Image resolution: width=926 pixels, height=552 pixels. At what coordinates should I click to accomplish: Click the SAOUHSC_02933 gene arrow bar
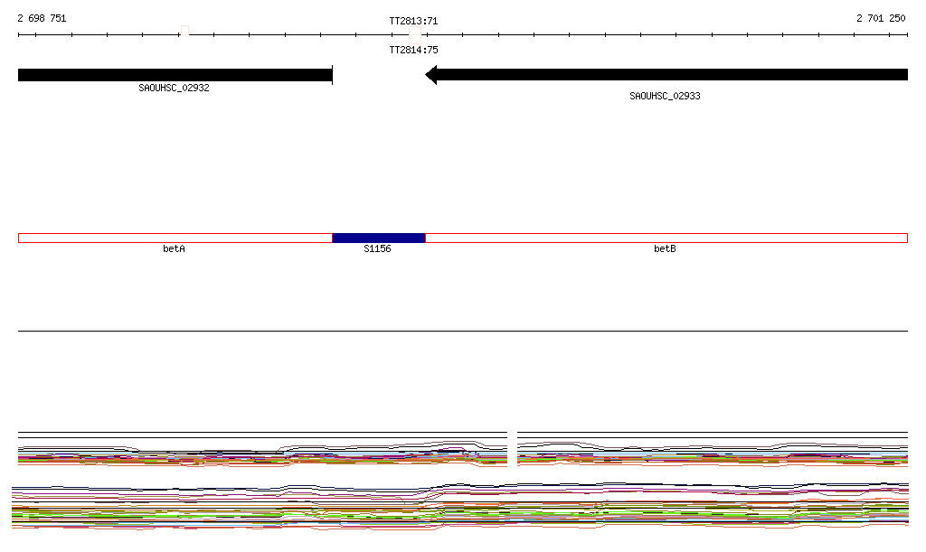[x=666, y=75]
